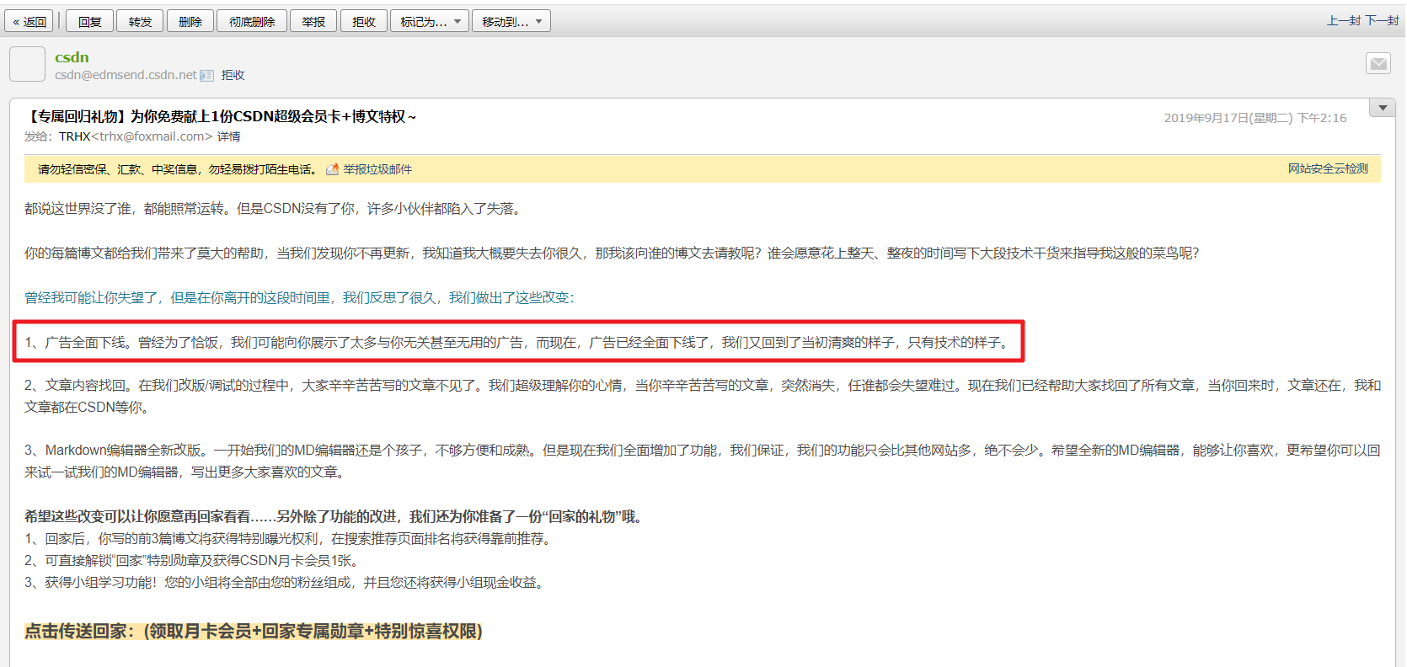Click the bold line 希望这些改变可以让你愿意再回家看看

(335, 516)
